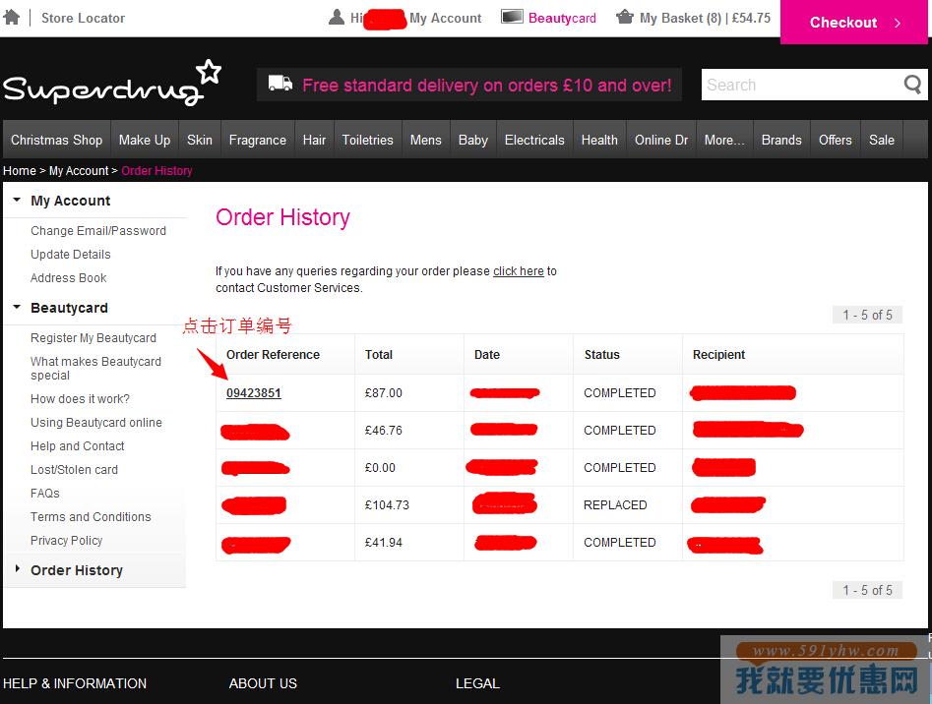932x704 pixels.
Task: Open Baby menu
Action: coord(473,140)
